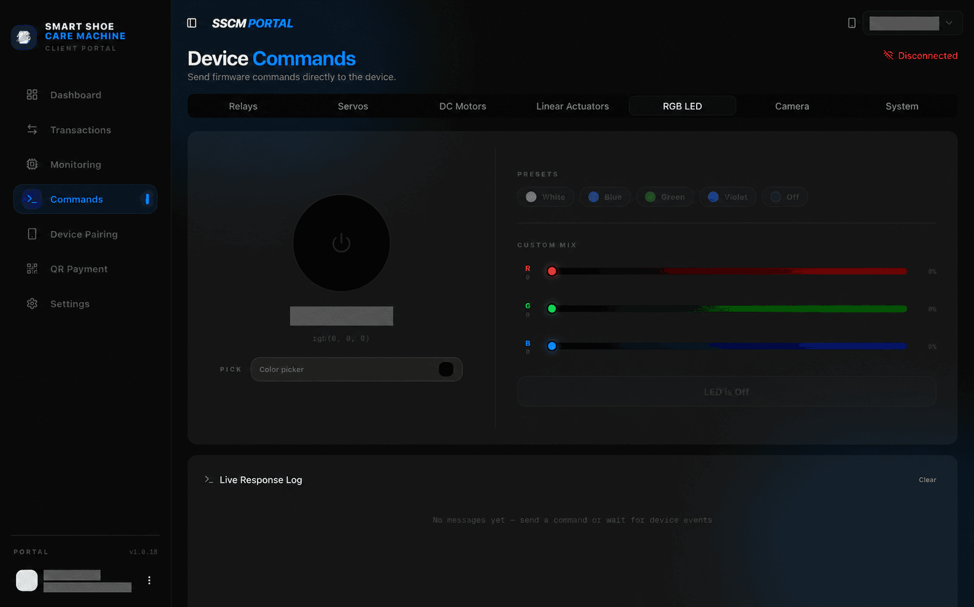
Task: Click the Monitoring chip icon
Action: pyautogui.click(x=33, y=164)
